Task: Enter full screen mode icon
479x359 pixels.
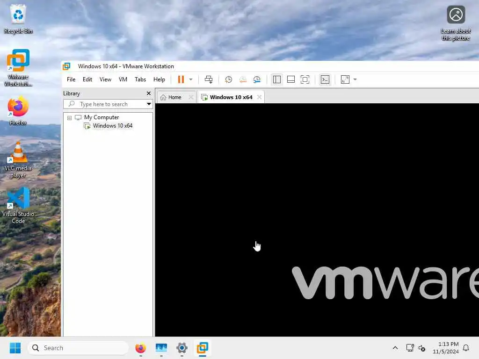Action: [305, 79]
